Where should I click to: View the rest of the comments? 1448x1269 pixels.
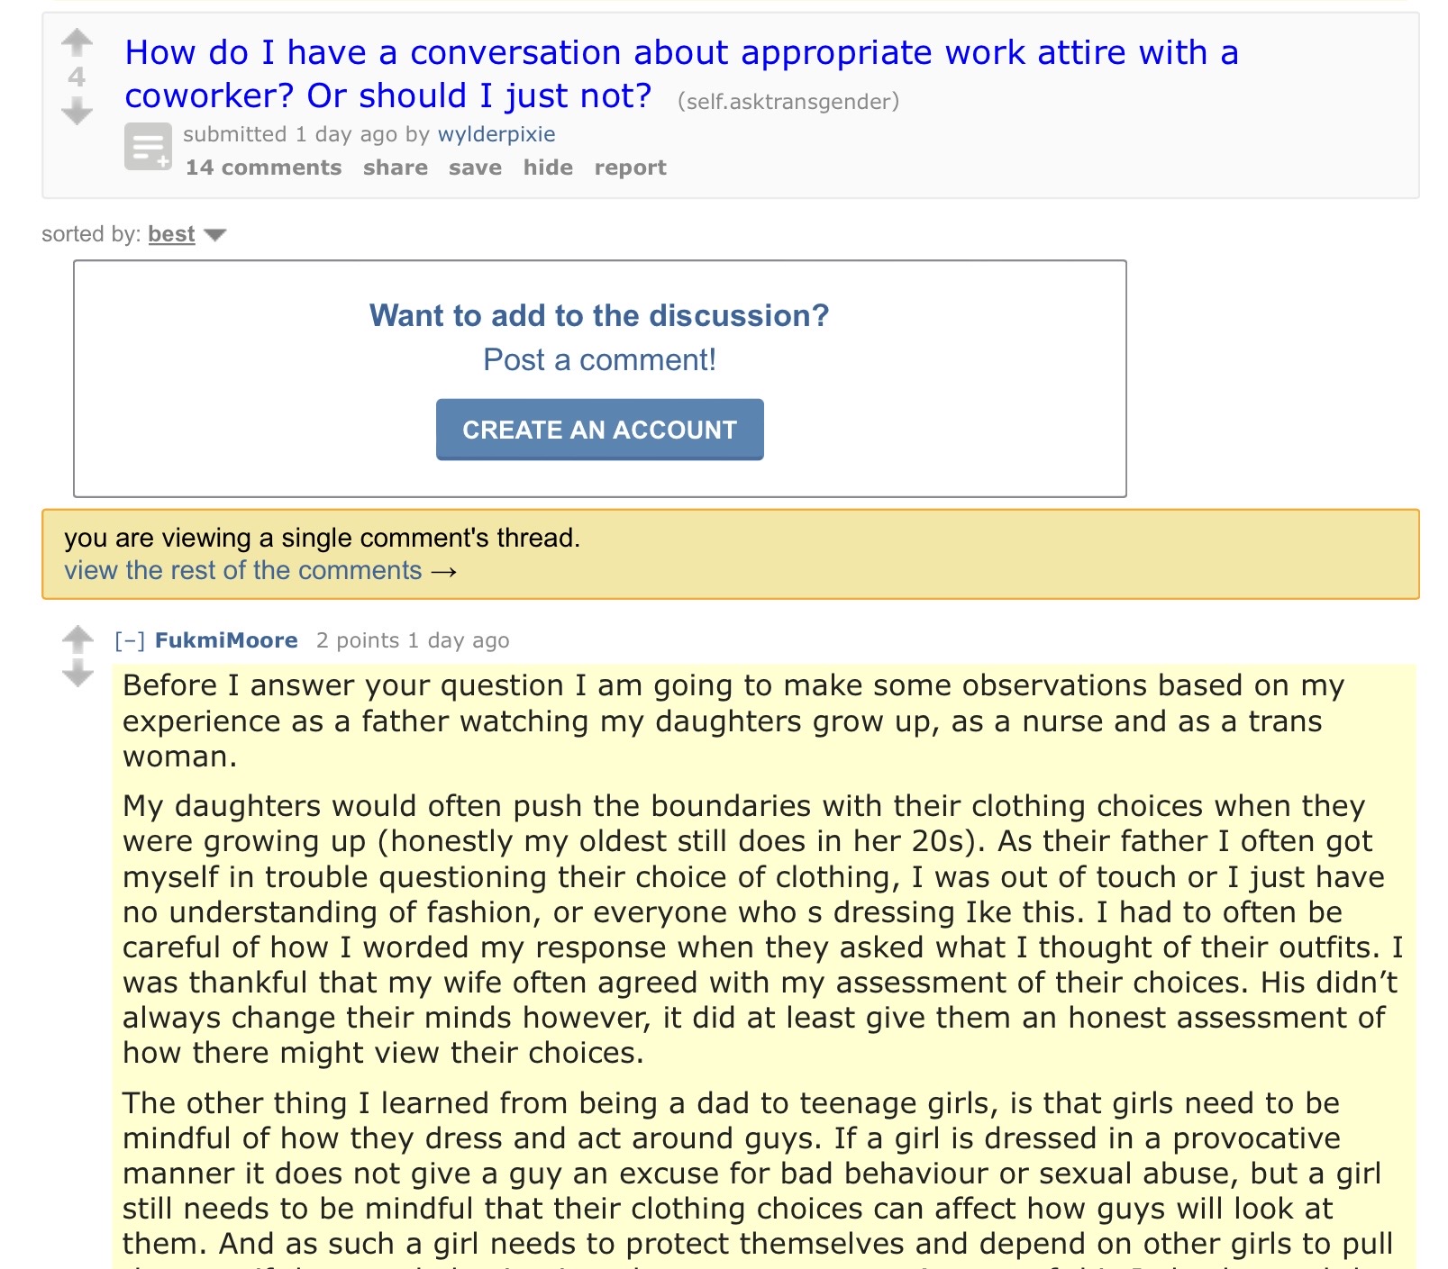[x=260, y=570]
